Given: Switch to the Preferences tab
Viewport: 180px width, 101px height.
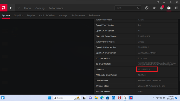Looking at the screenshot, I should pyautogui.click(x=95, y=15).
